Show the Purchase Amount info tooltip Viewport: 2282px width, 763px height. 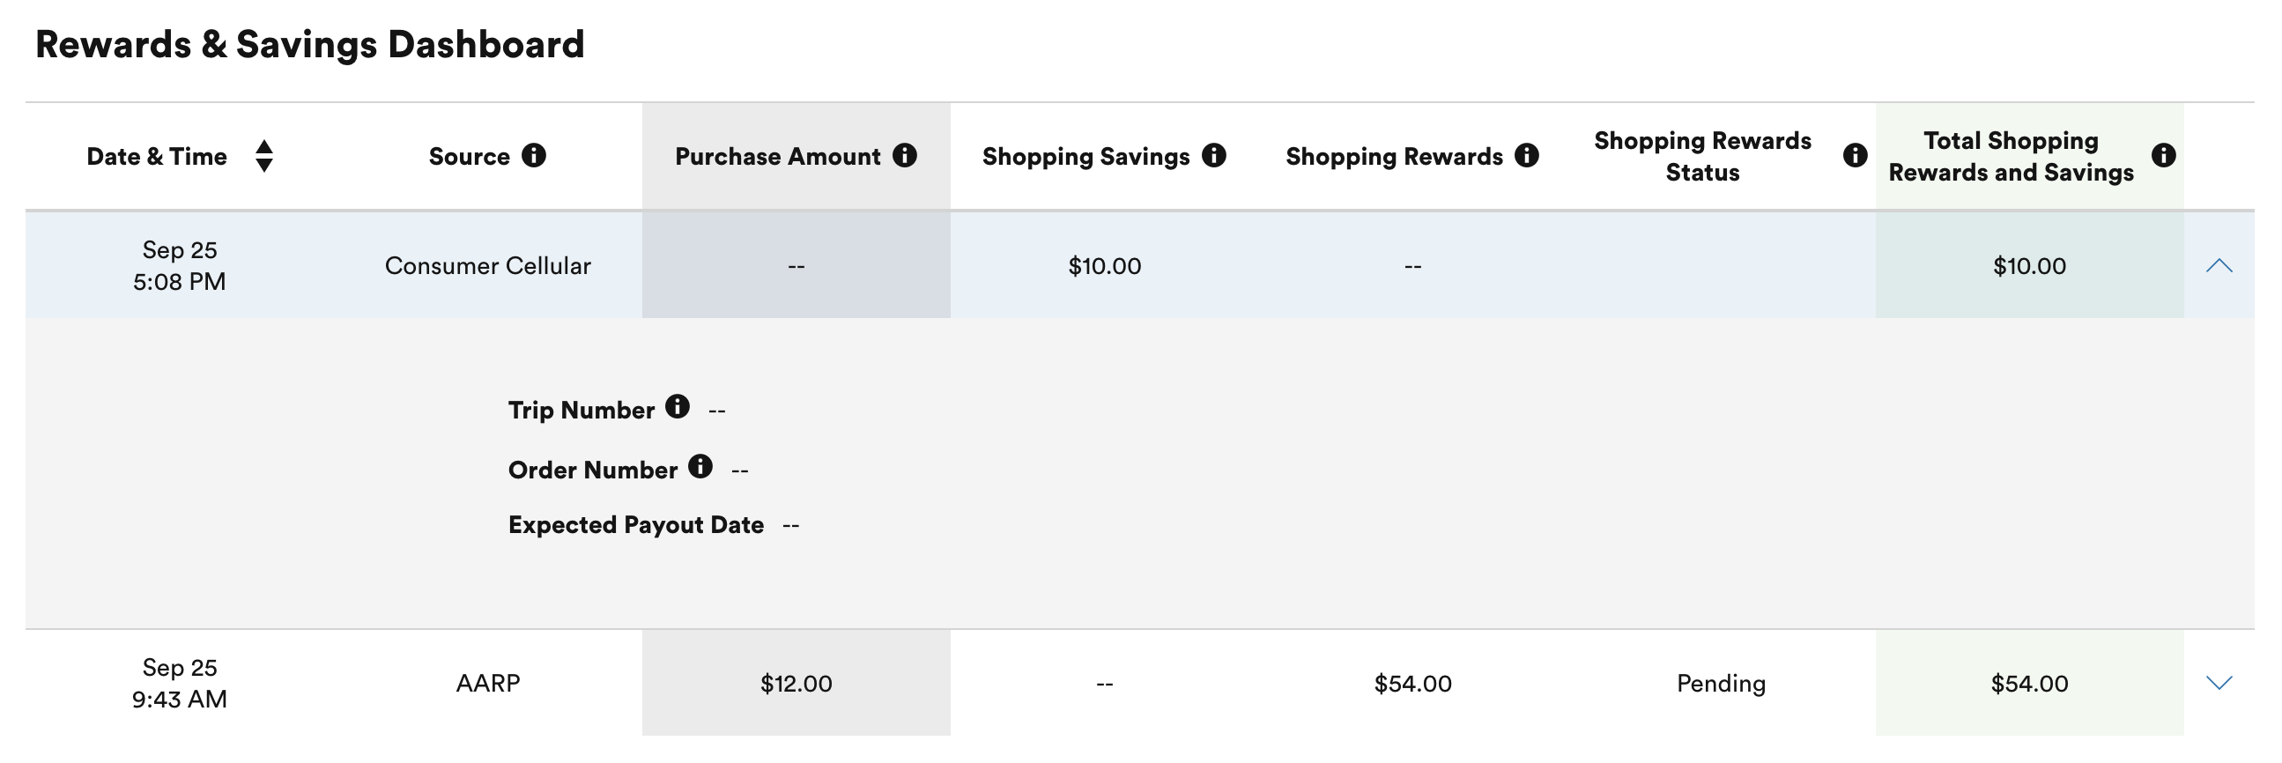905,155
